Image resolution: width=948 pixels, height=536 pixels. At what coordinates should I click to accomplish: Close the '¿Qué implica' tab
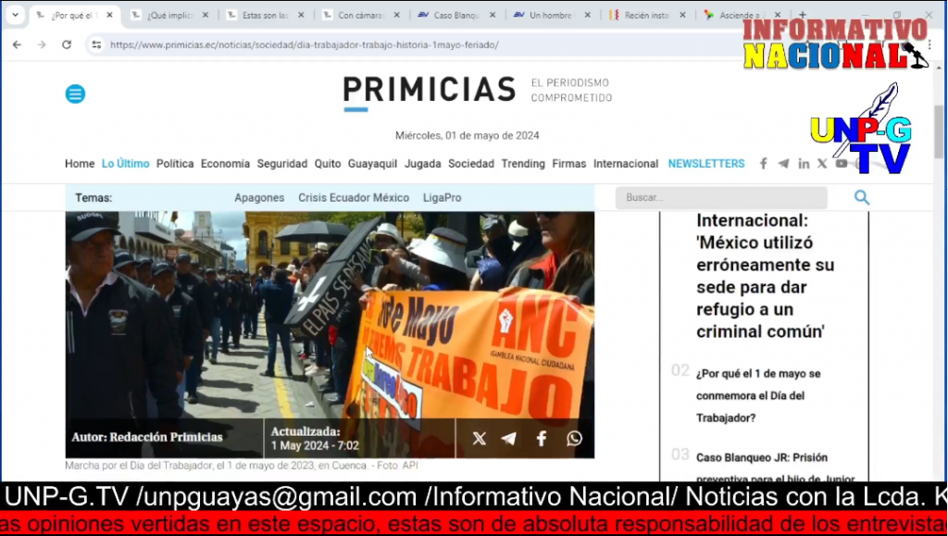(x=205, y=15)
